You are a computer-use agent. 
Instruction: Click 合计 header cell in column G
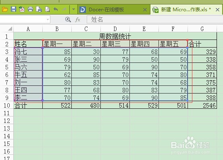click(202, 44)
